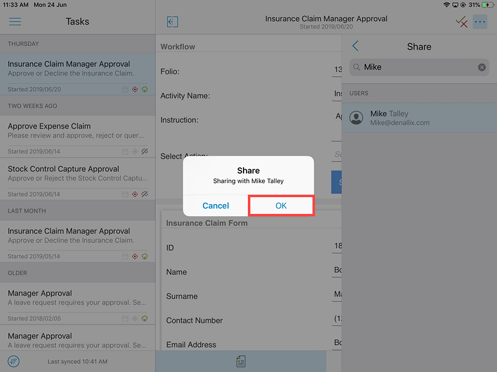Open Insurance Claim Manager Approval started 2019/05/14
Image resolution: width=497 pixels, height=372 pixels.
pyautogui.click(x=78, y=241)
